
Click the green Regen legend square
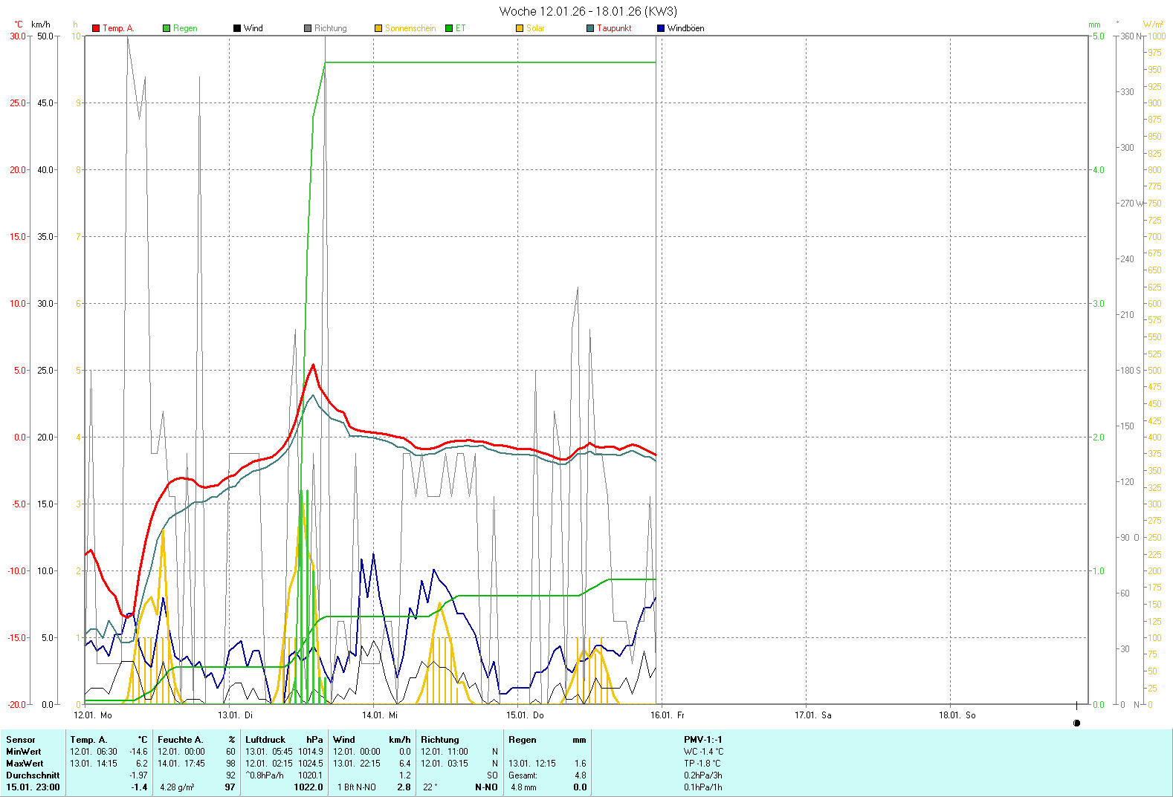[x=167, y=28]
